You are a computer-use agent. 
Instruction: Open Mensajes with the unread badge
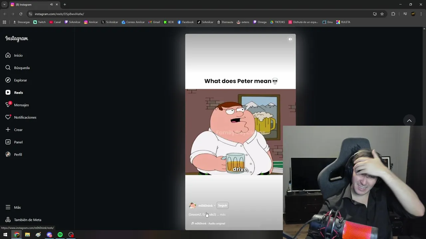[x=17, y=105]
